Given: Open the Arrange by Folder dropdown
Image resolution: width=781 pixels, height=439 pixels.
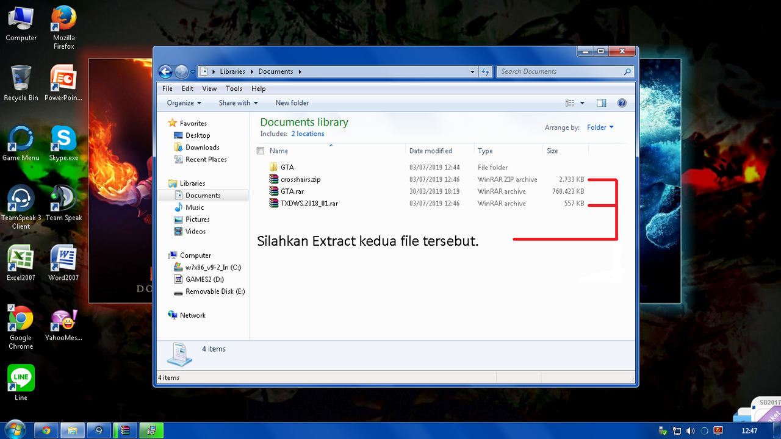Looking at the screenshot, I should tap(600, 127).
